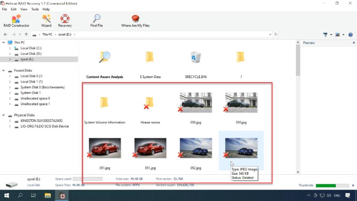
Task: Cancel the Thumbnails progress
Action: pyautogui.click(x=353, y=185)
